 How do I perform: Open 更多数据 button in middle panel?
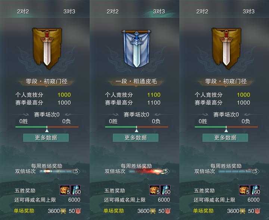click(136, 138)
